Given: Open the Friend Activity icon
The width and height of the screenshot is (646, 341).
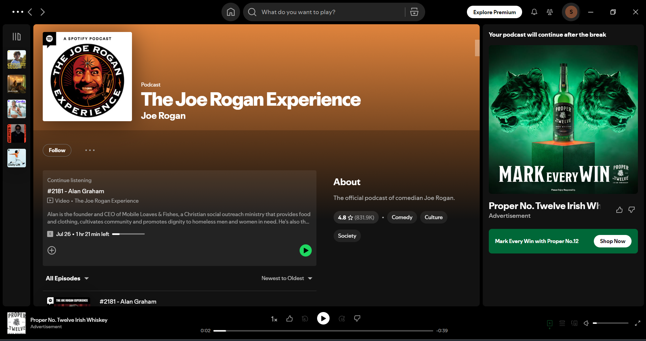Looking at the screenshot, I should coord(550,12).
